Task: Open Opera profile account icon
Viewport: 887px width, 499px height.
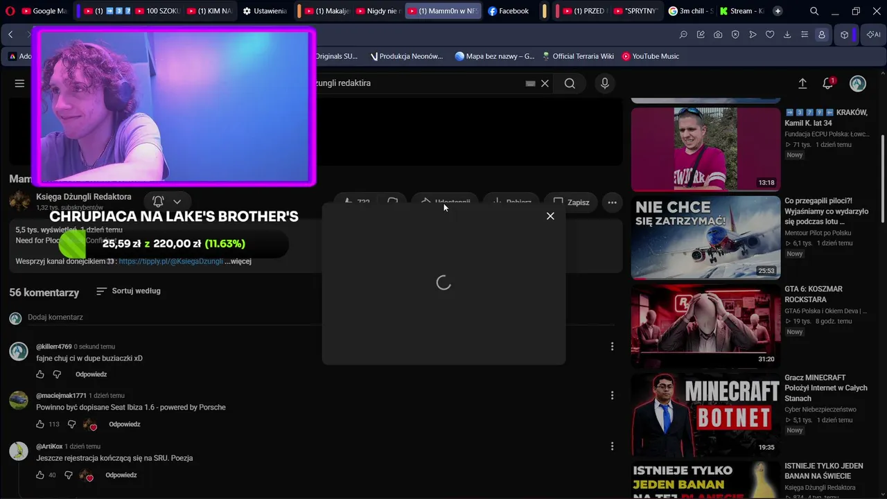Action: click(822, 35)
